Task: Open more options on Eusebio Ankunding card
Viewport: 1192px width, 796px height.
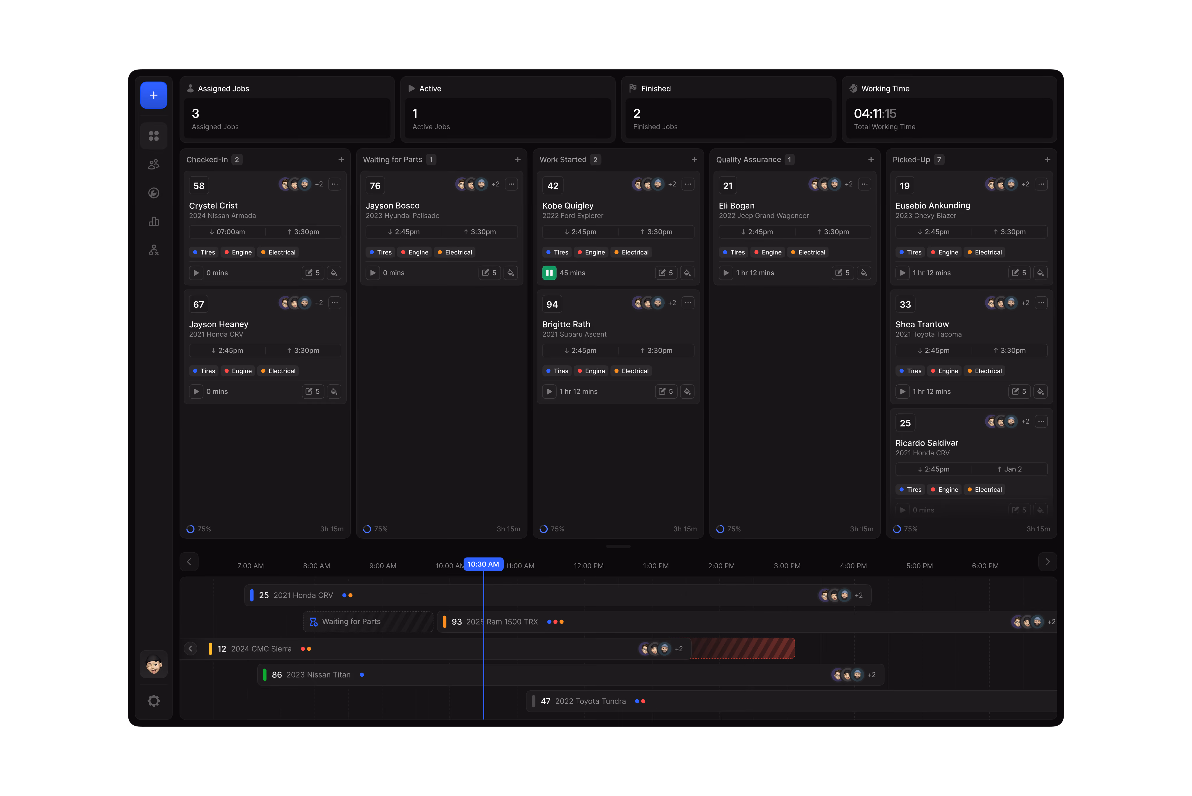Action: 1041,184
